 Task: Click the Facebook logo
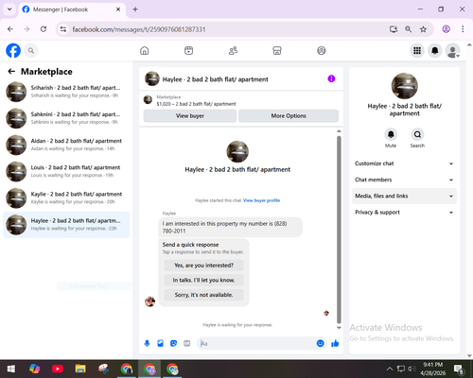point(13,50)
